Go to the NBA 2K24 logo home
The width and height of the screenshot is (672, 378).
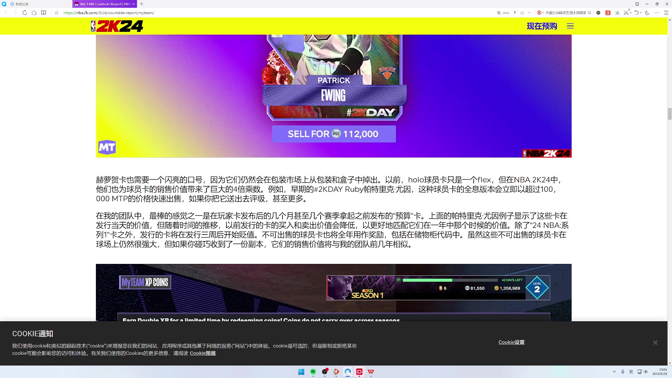(x=117, y=26)
